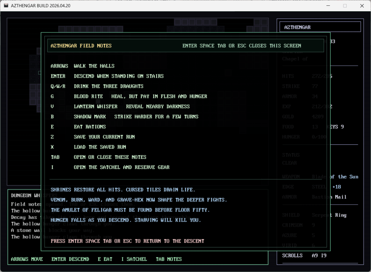Screen dimensions: 371x272
Task: Click 'ARROWS MOVE' in the bottom hint bar
Action: (x=27, y=259)
